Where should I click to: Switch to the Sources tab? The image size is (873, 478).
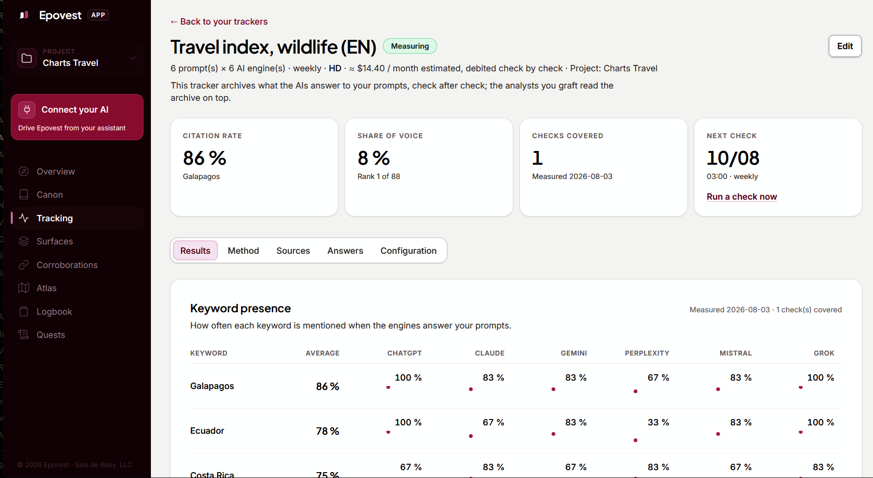pos(293,251)
